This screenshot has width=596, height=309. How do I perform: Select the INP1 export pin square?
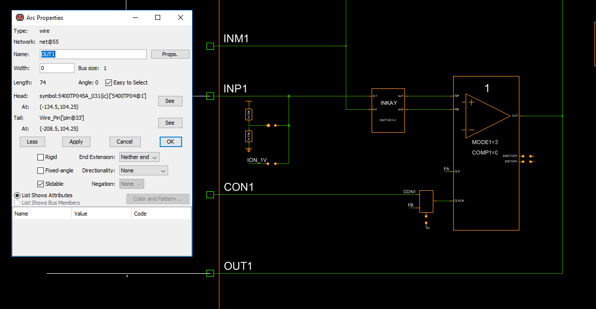tap(210, 96)
